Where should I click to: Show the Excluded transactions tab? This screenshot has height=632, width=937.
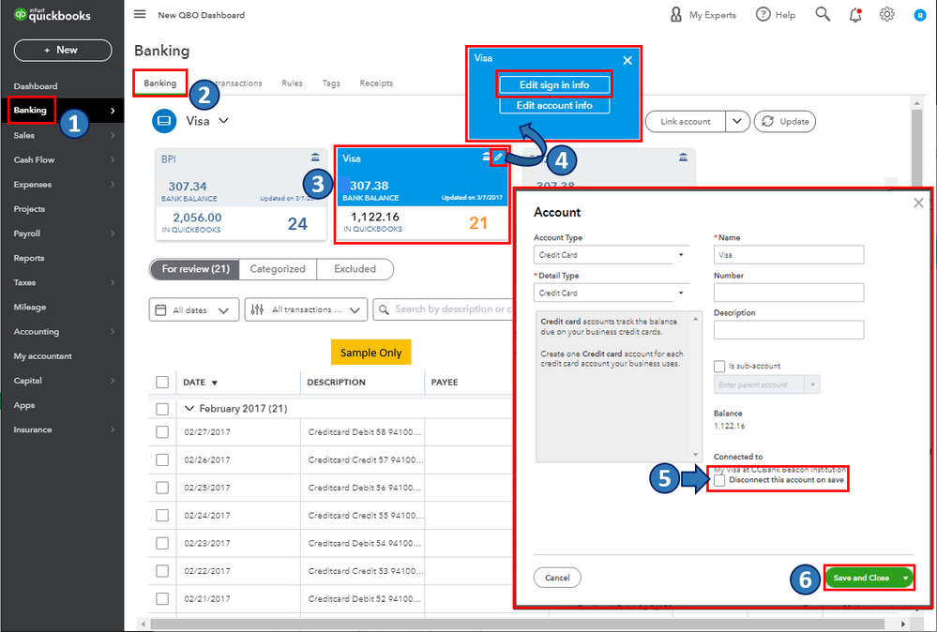tap(355, 269)
